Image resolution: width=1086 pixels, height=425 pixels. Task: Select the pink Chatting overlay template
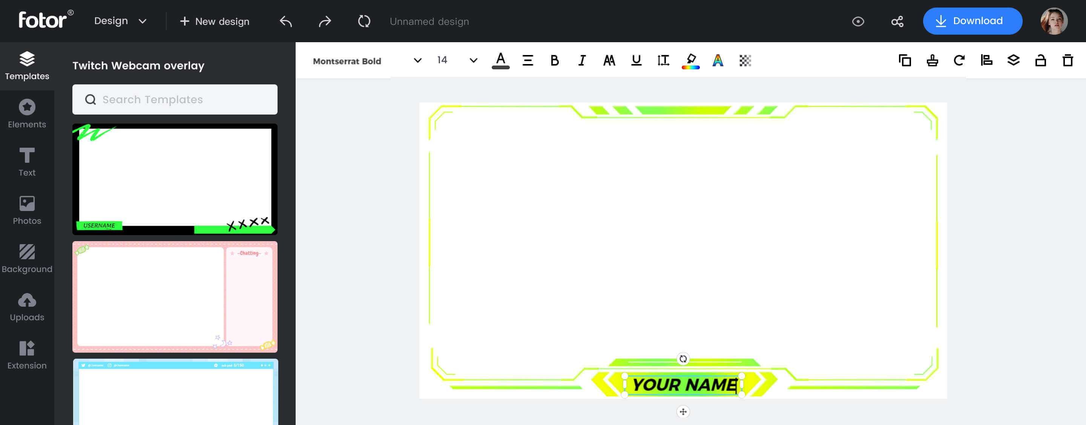tap(175, 297)
